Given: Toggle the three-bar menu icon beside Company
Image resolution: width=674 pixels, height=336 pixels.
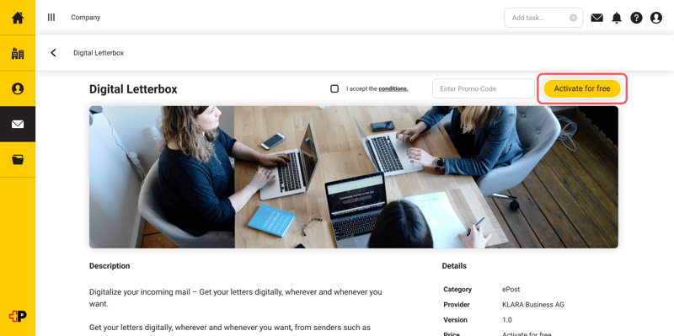Looking at the screenshot, I should coord(51,17).
